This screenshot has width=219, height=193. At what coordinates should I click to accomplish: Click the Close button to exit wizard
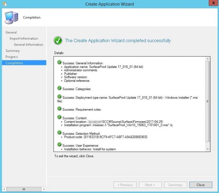point(200,185)
